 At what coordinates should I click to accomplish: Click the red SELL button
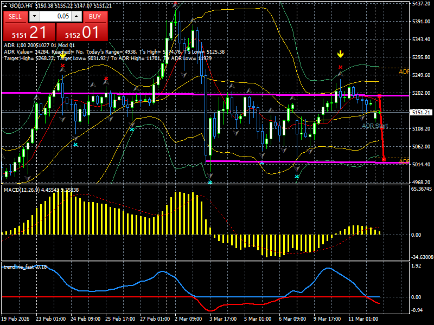pos(15,17)
